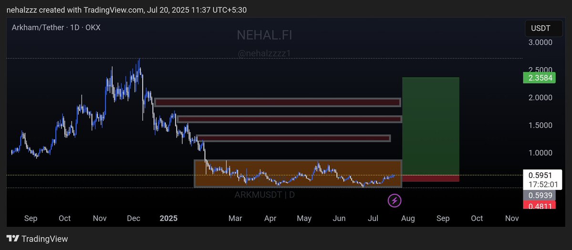Viewport: 572px width, 250px height.
Task: Click the 1.0000 price axis label
Action: (x=539, y=153)
